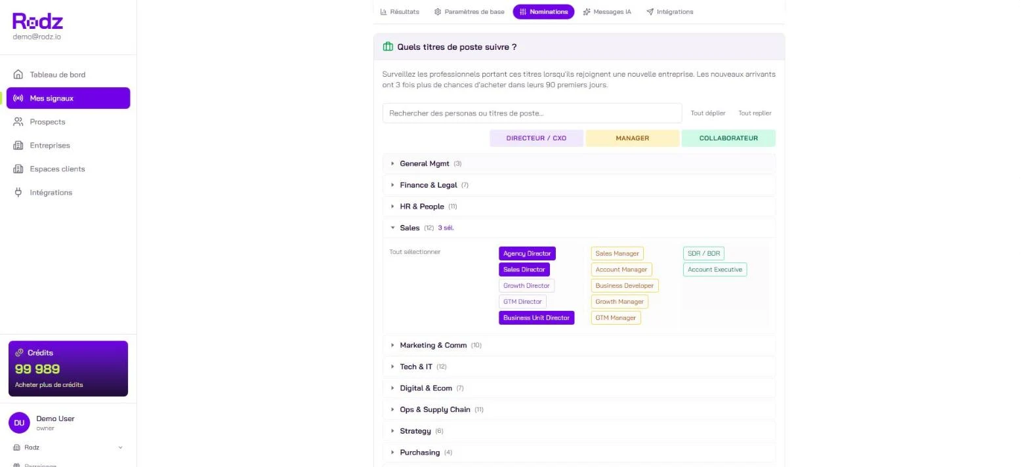Select the Sales Manager title
This screenshot has height=467, width=1029.
click(617, 254)
